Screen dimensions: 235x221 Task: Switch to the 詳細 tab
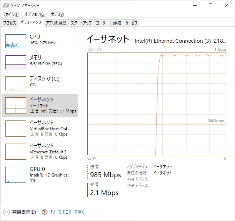point(117,23)
